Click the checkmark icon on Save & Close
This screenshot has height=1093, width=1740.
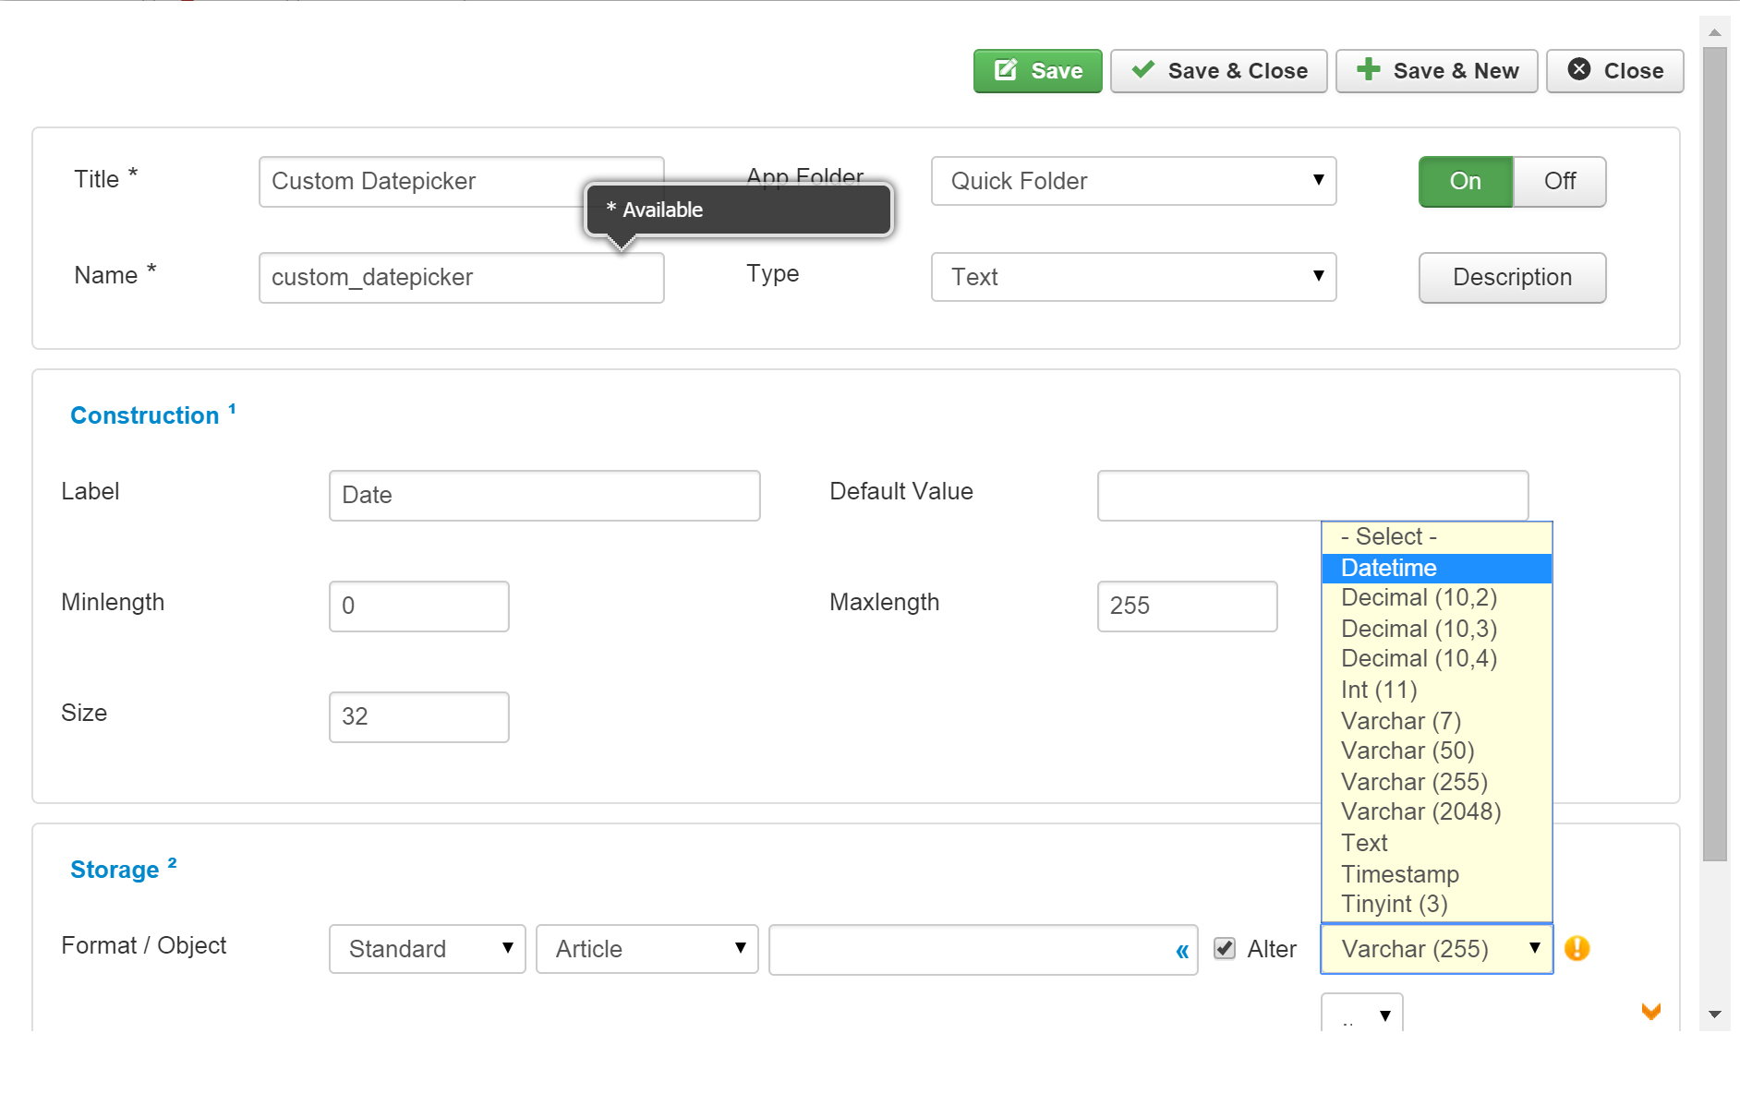(x=1143, y=70)
